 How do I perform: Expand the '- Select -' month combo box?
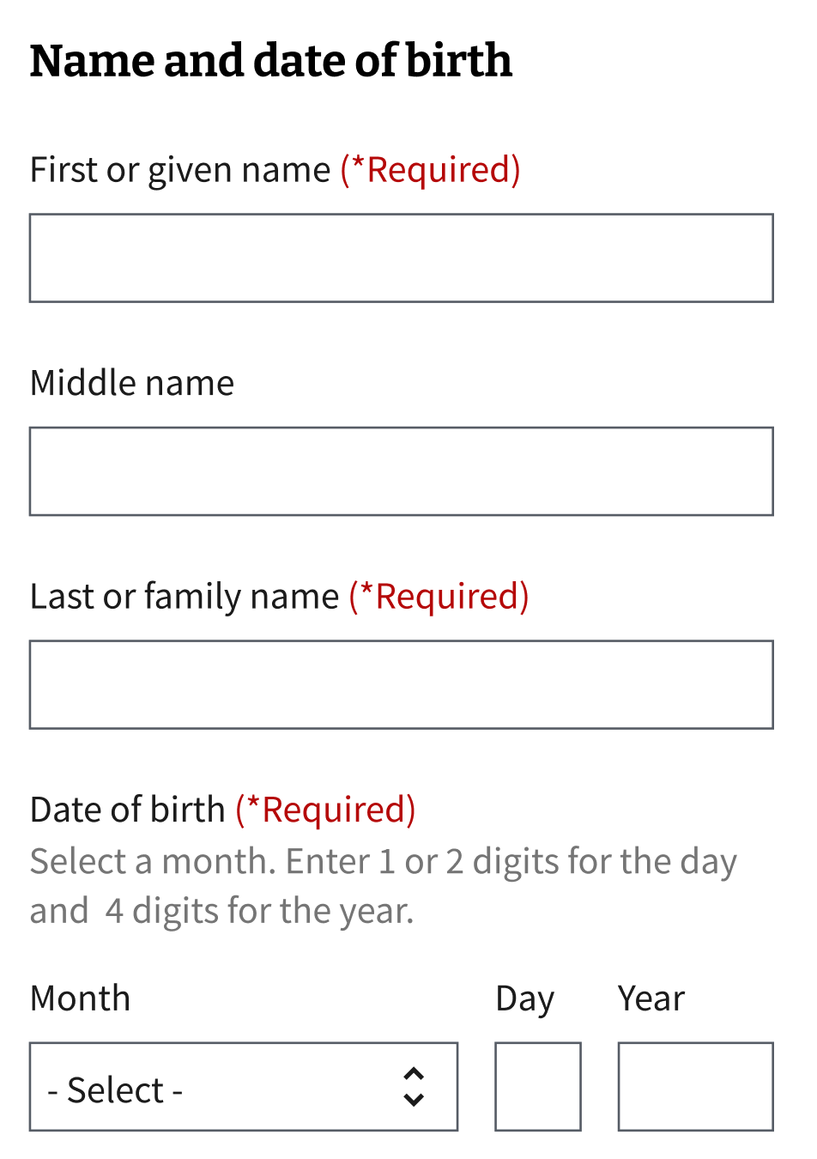[244, 1087]
